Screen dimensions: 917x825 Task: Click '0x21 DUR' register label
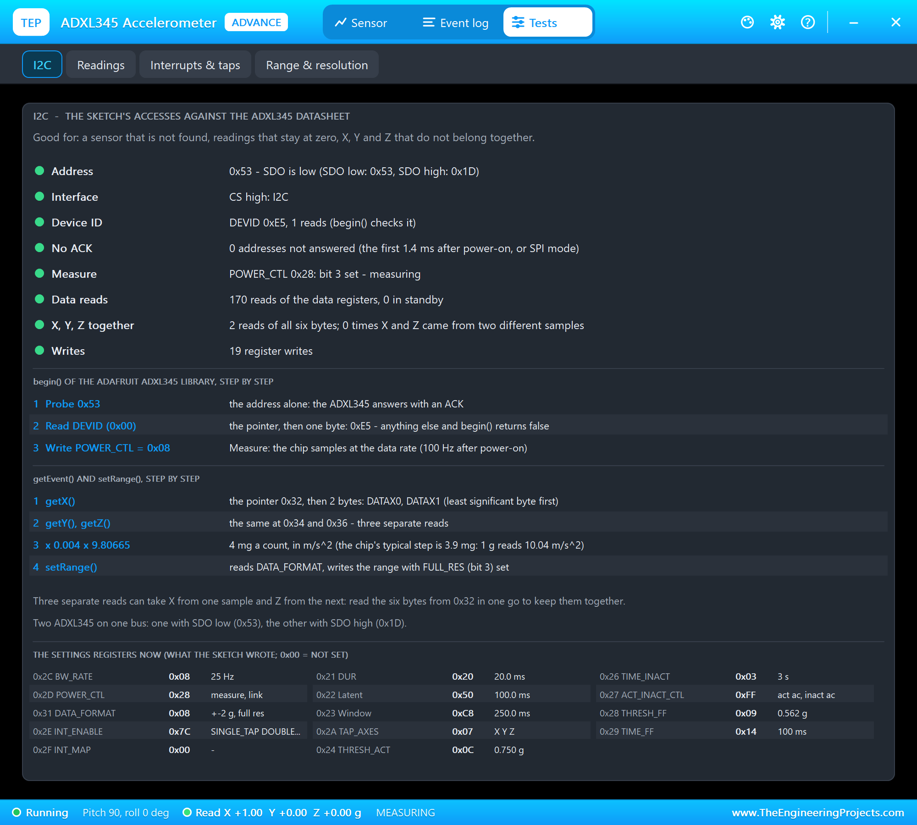336,676
